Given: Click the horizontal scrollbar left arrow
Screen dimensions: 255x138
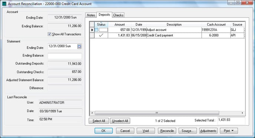Looking at the screenshot, I should click(x=92, y=113).
